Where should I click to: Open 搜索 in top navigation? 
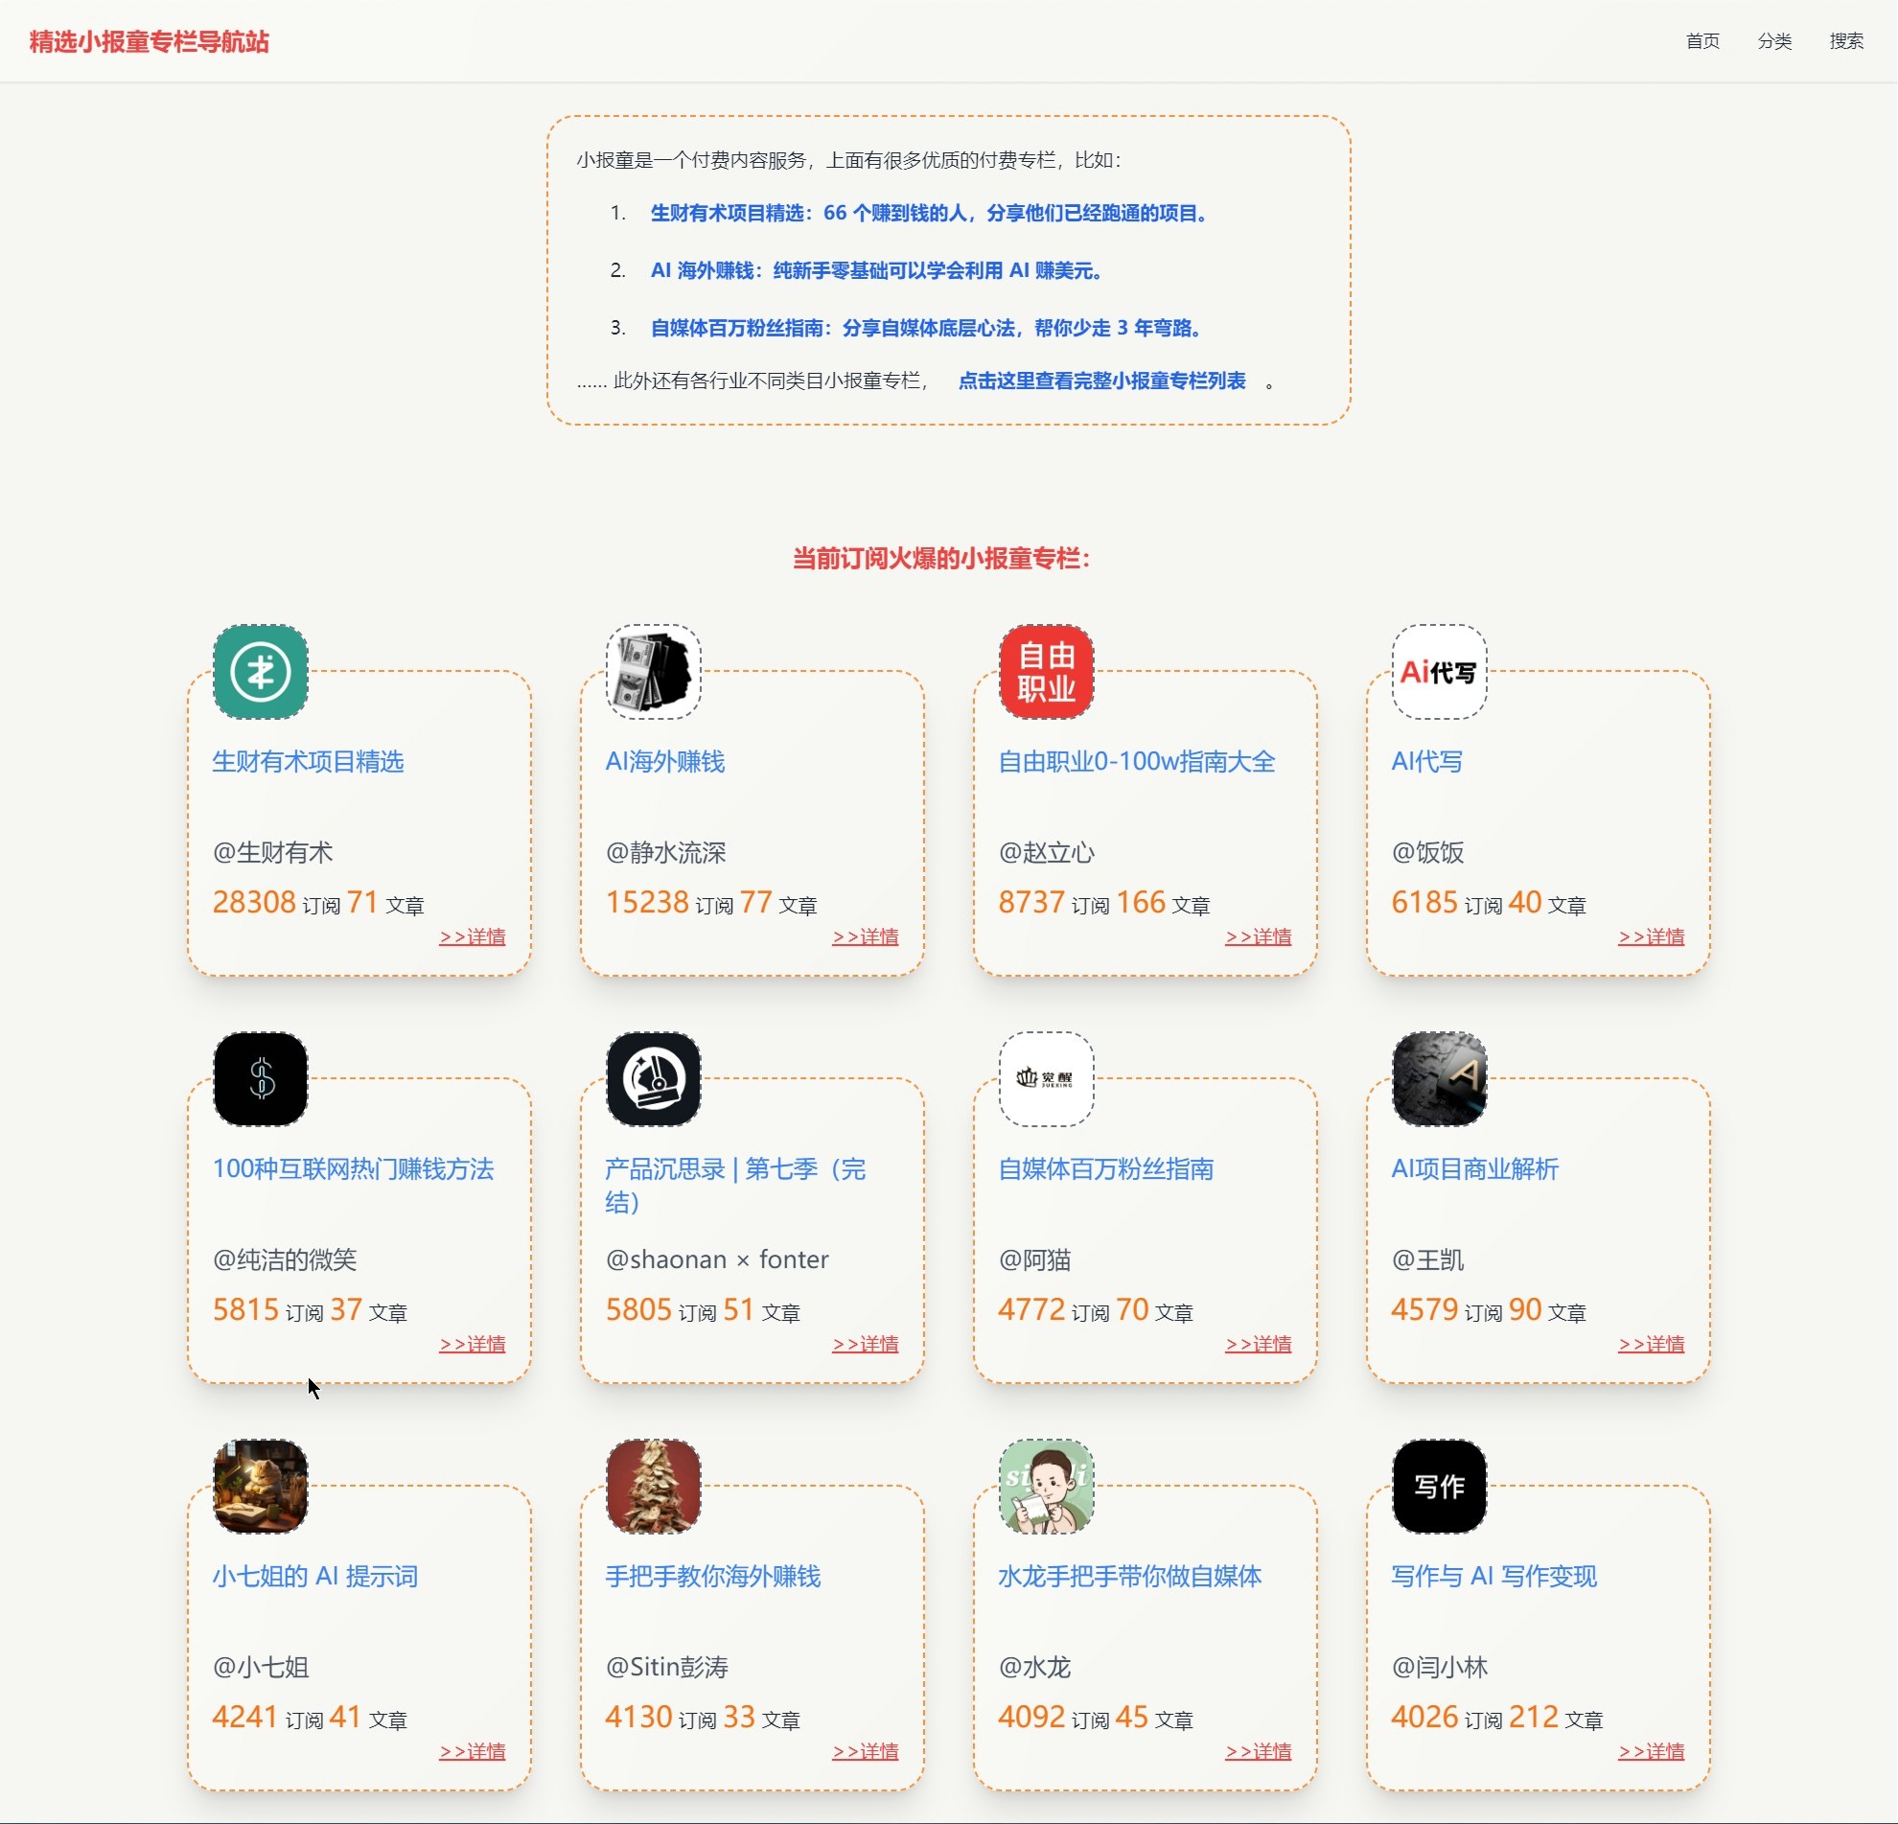click(1845, 40)
